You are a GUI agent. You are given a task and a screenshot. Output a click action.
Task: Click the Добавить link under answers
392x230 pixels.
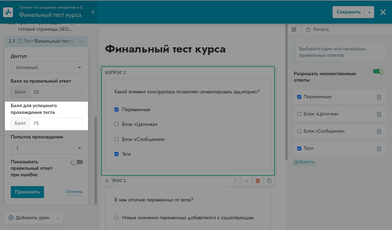click(x=304, y=162)
